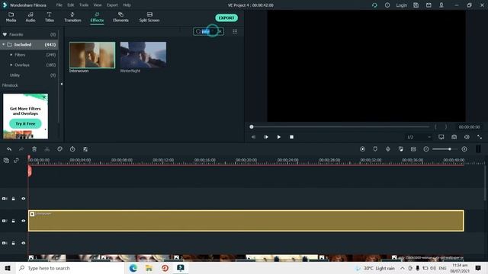Toggle visibility eye on the track above Interwoven

pos(24,199)
